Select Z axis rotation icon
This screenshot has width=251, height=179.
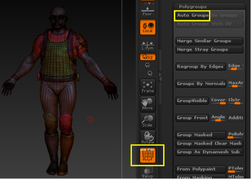tap(150, 73)
